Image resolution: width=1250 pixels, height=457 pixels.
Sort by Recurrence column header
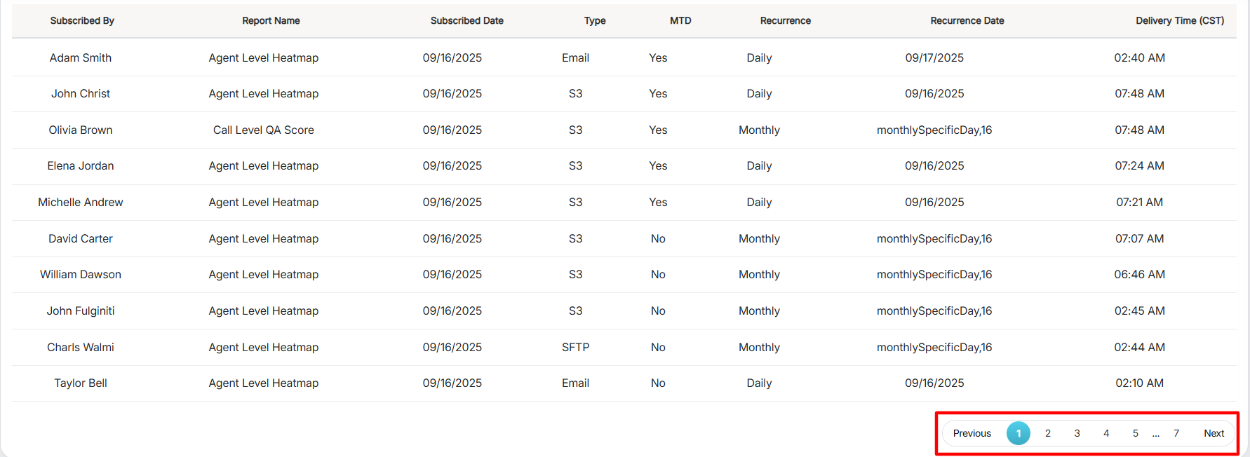(785, 21)
